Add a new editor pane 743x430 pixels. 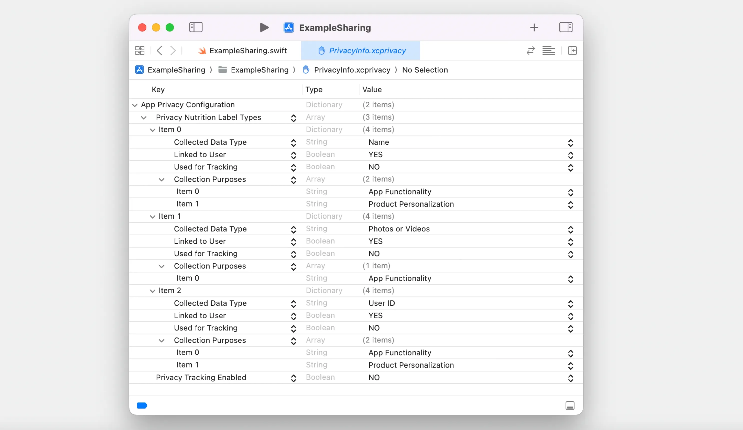point(572,50)
